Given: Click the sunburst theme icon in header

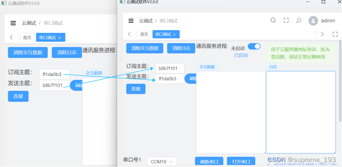Looking at the screenshot, I should pos(299,21).
